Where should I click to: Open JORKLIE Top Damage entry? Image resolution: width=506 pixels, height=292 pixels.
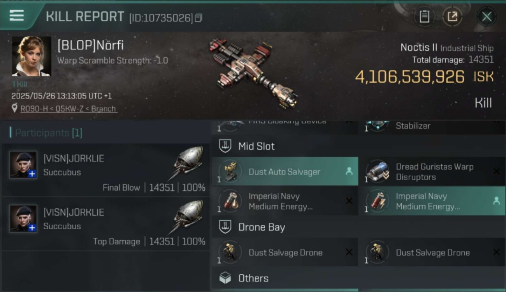pyautogui.click(x=106, y=224)
